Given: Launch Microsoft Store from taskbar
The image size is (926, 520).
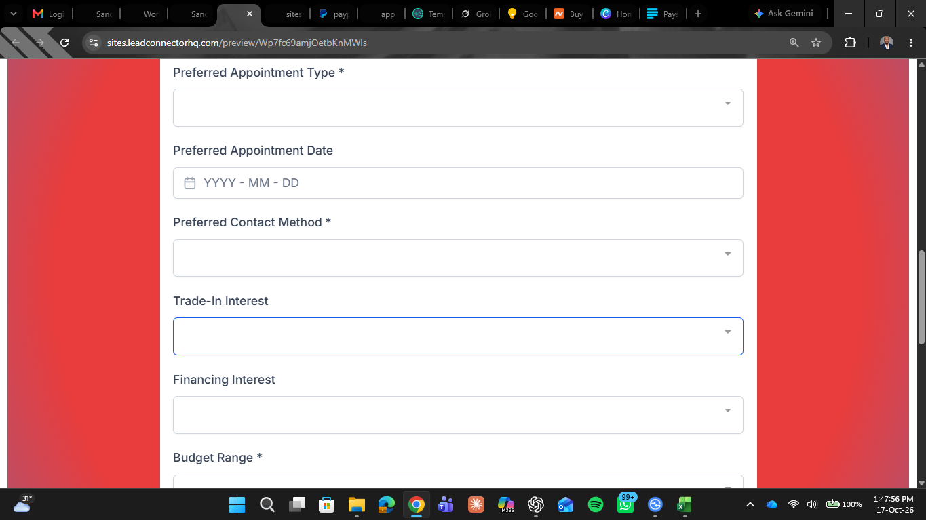Looking at the screenshot, I should click(327, 504).
